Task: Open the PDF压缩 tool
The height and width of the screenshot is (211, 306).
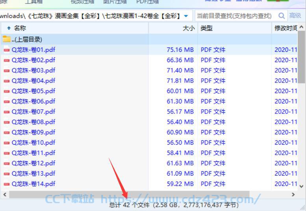Action: (x=147, y=2)
